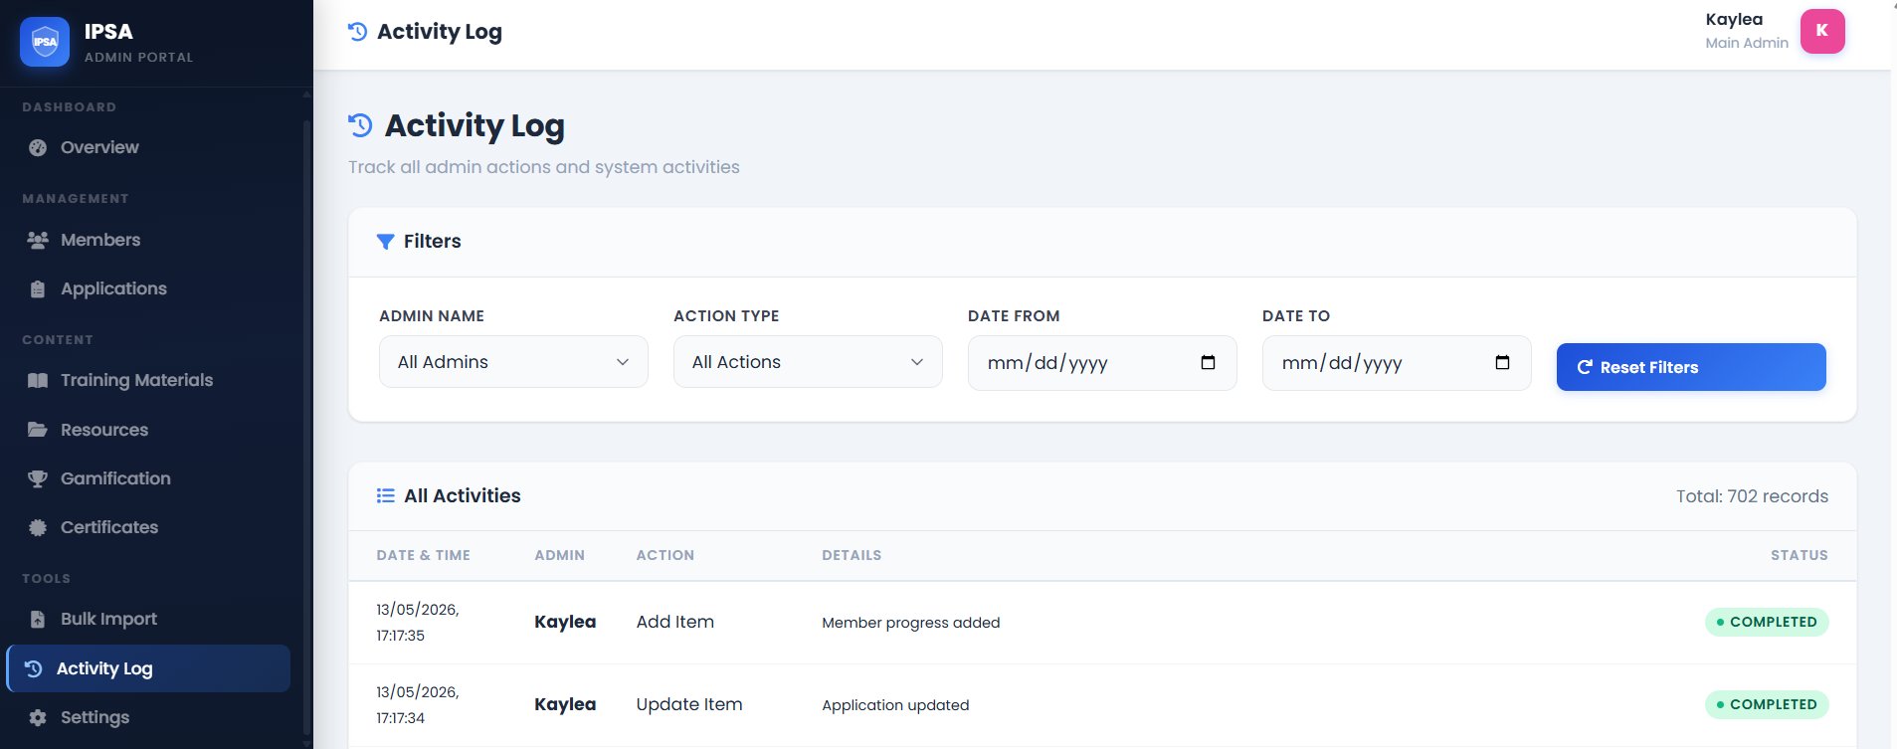Go to the Members page
The image size is (1897, 749).
pos(149,240)
